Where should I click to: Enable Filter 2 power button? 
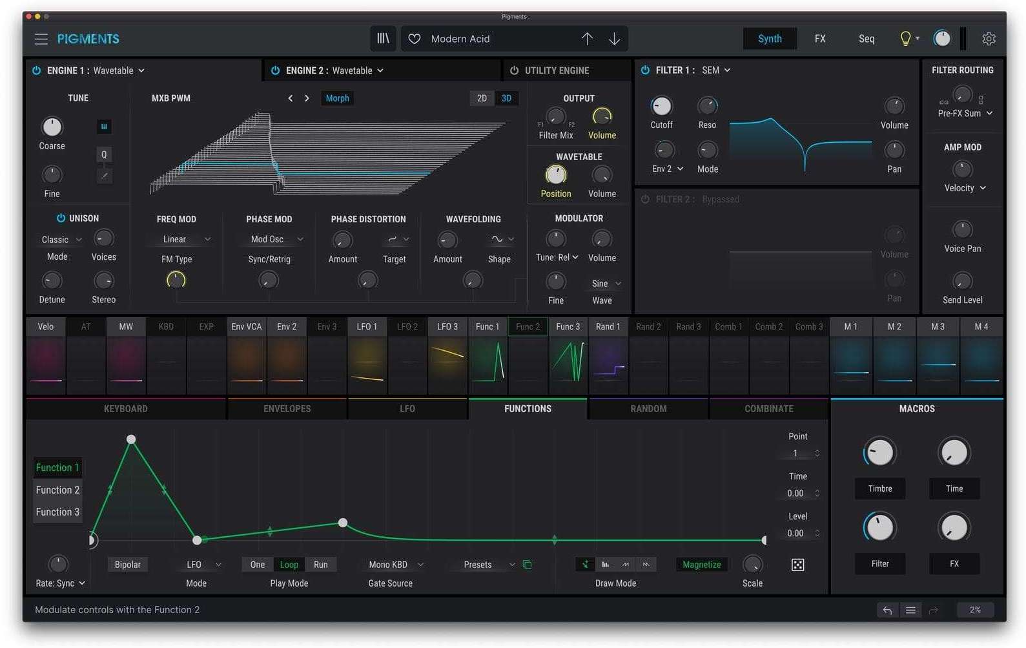645,199
